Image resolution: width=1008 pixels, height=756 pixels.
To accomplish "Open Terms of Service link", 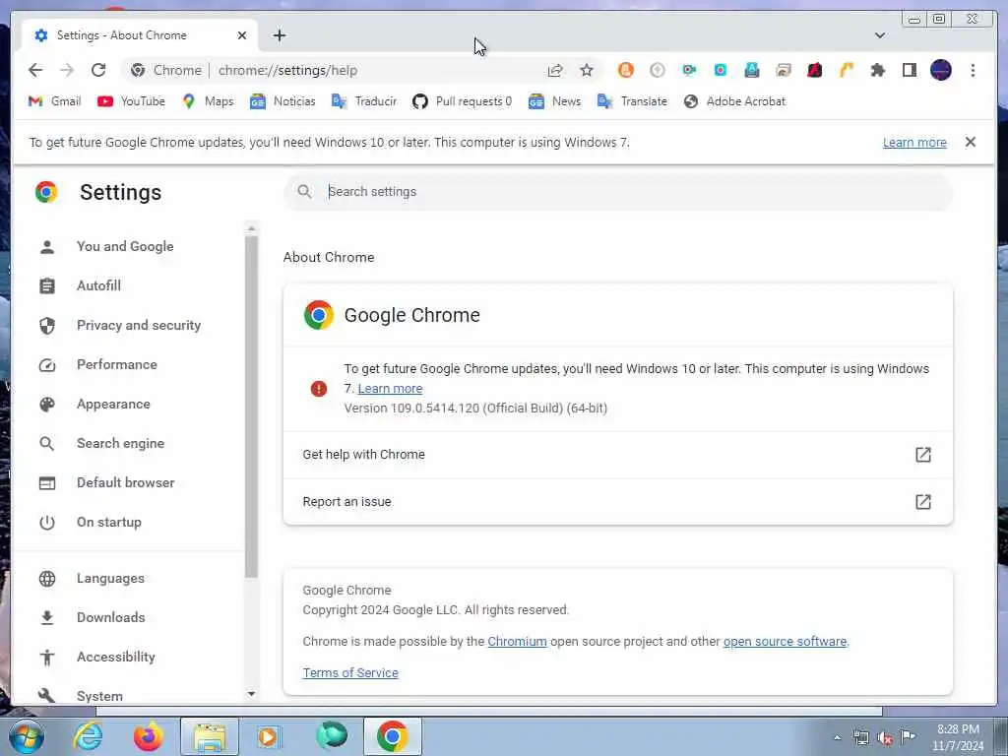I will click(350, 673).
